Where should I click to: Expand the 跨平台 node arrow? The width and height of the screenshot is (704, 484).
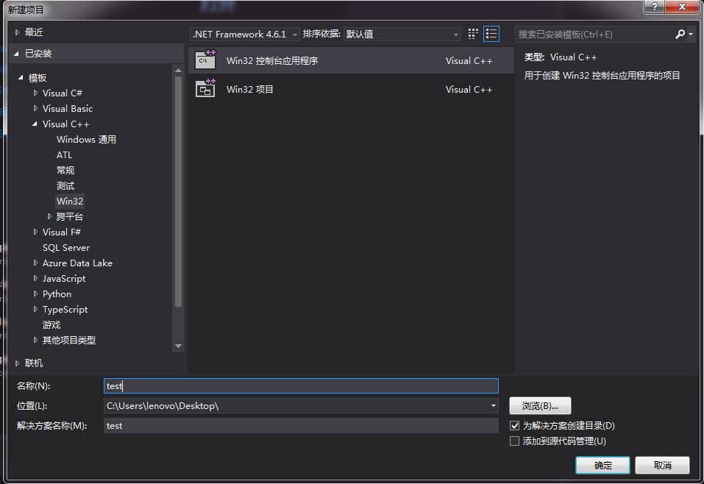[49, 216]
